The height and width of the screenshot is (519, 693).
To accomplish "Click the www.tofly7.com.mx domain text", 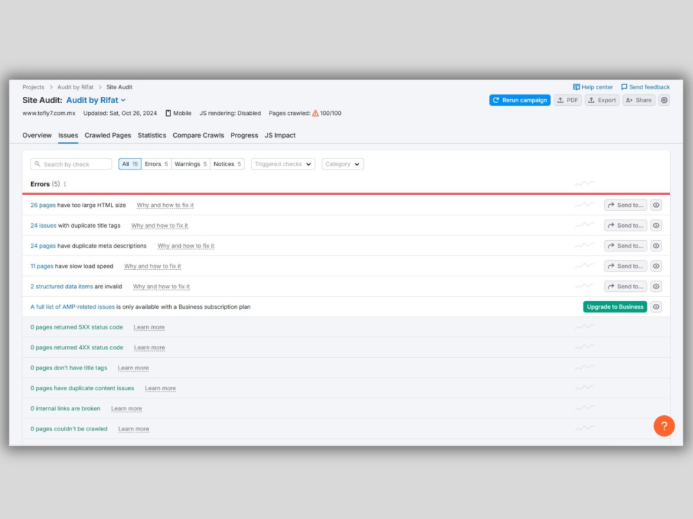I will pyautogui.click(x=49, y=113).
